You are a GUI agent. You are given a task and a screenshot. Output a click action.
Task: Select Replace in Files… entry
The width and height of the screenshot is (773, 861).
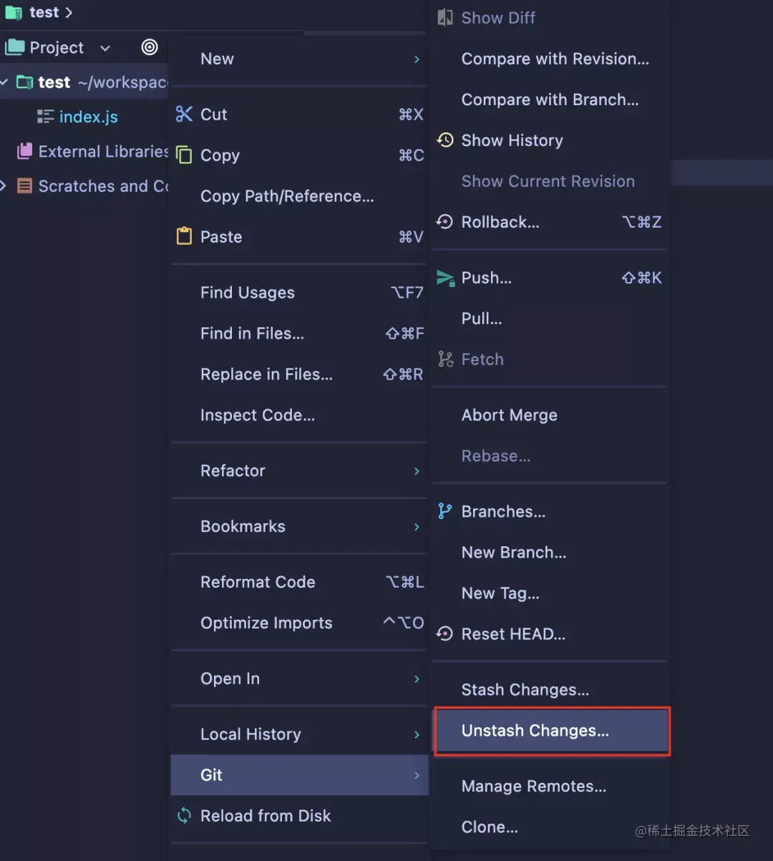click(300, 374)
